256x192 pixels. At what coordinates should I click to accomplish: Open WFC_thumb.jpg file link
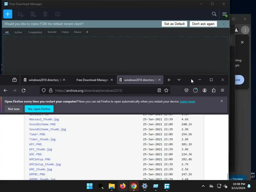(x=40, y=149)
